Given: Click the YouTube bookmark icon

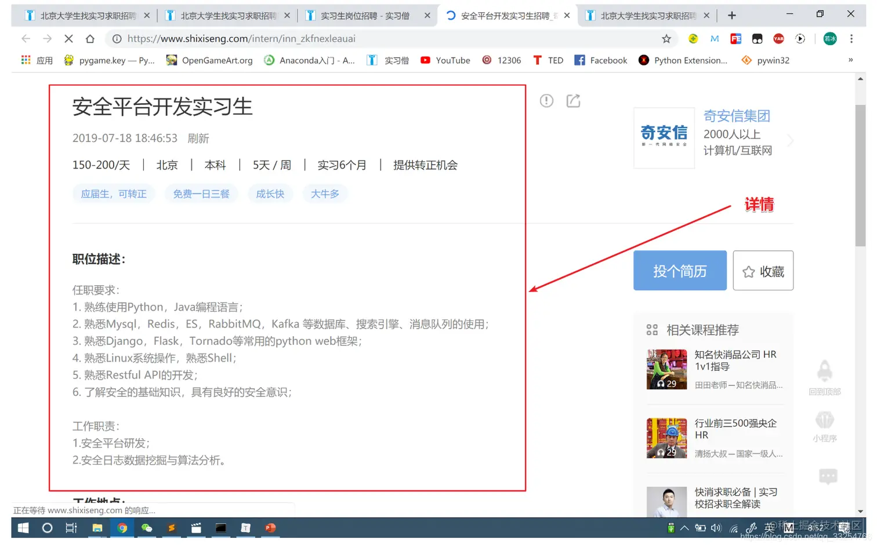Looking at the screenshot, I should [425, 60].
